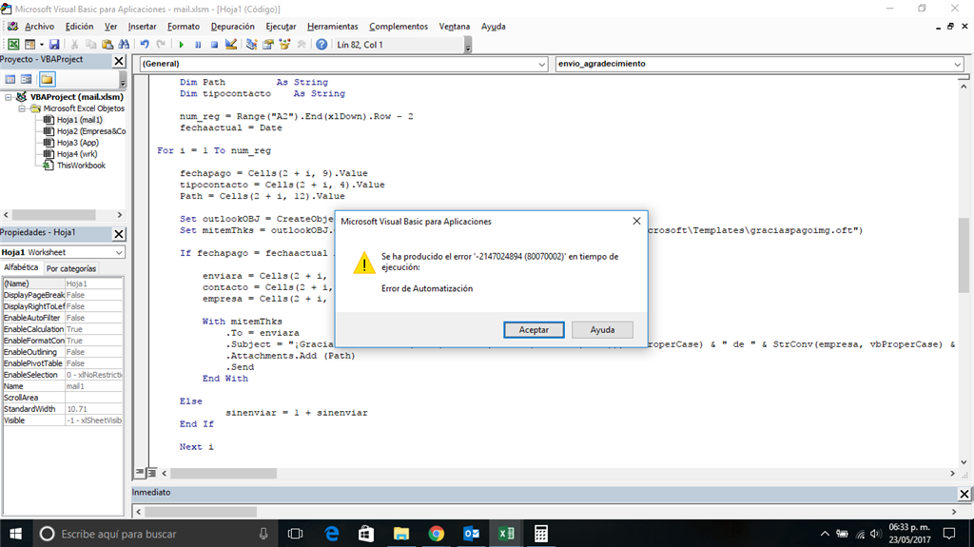
Task: Toggle Folders view in Project panel
Action: [48, 79]
